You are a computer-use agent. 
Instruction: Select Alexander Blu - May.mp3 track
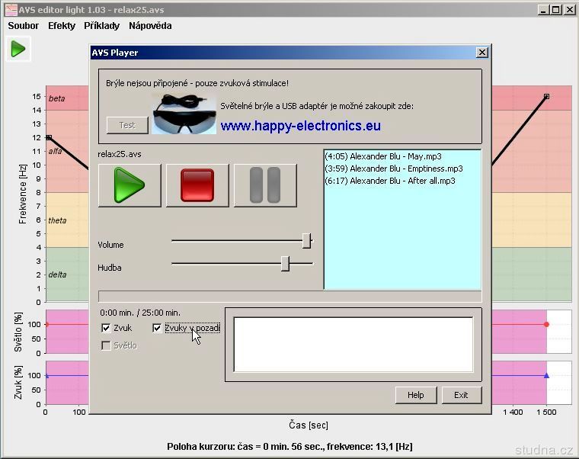383,156
